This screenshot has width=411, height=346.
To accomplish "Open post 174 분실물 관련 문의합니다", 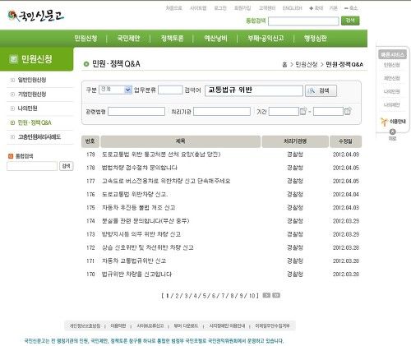I will tap(145, 221).
